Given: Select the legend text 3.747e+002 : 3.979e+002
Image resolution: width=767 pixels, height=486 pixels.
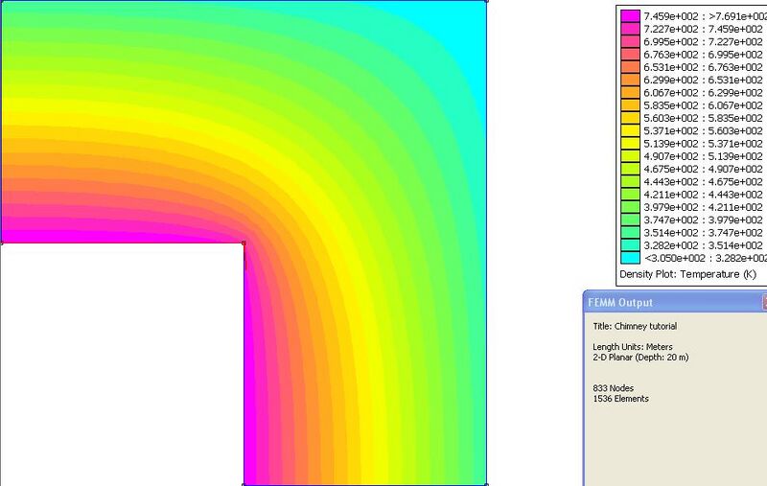Looking at the screenshot, I should point(703,220).
